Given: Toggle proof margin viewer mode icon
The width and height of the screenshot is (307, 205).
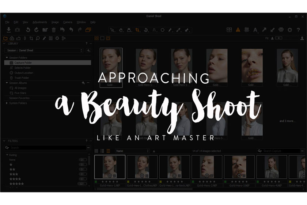Looking at the screenshot, I should click(108, 38).
